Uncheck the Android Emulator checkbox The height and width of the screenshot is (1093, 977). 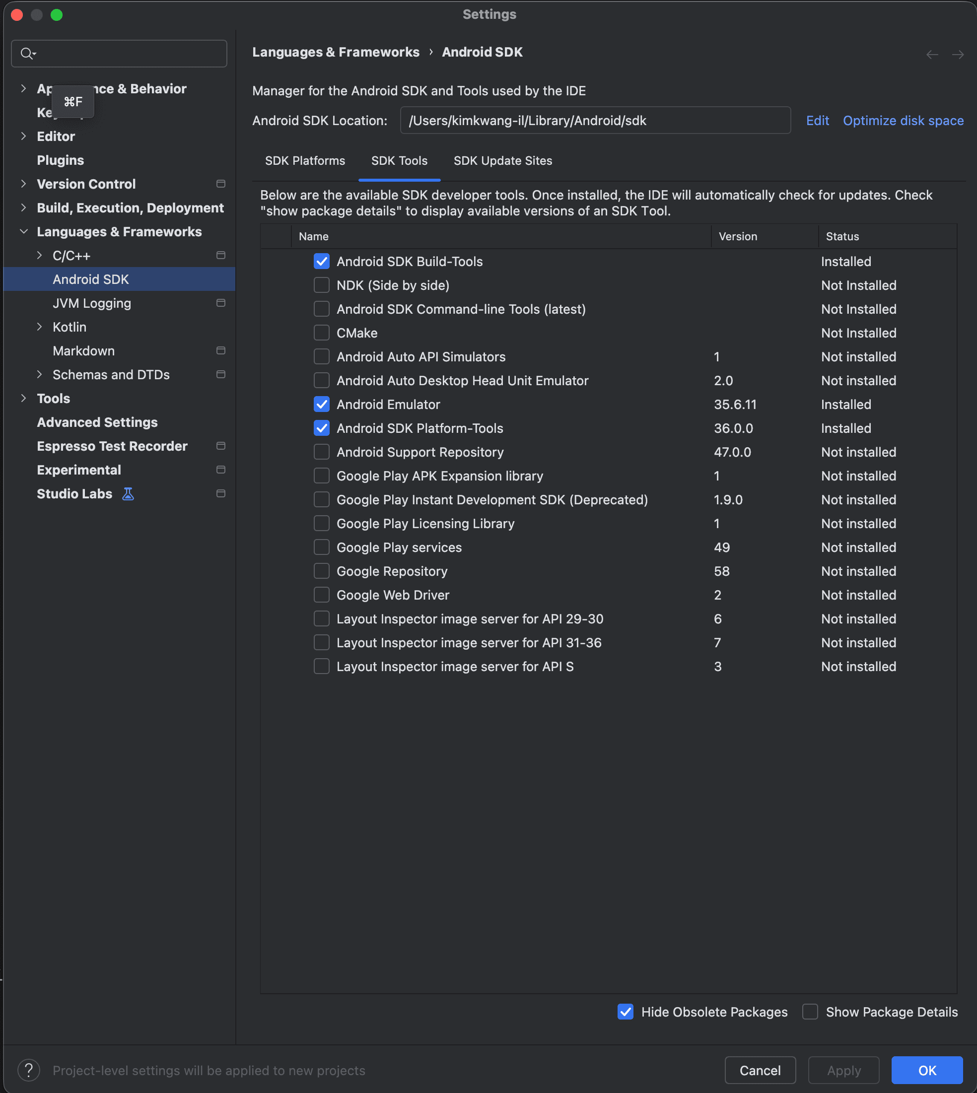tap(322, 404)
